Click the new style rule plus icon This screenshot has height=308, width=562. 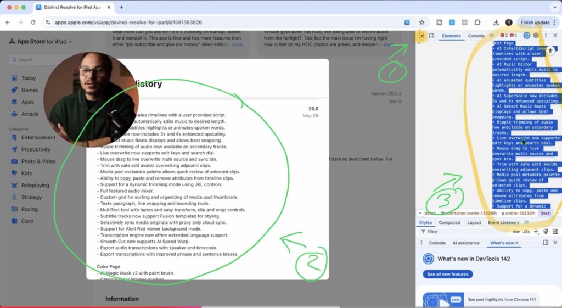tap(536, 232)
